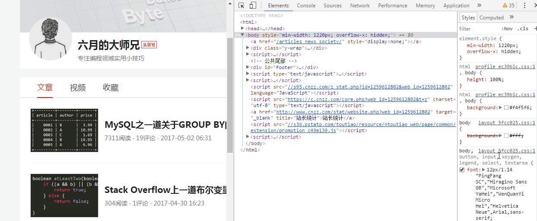Toggle the :hov element state button
The height and width of the screenshot is (221, 537).
coord(507,28)
